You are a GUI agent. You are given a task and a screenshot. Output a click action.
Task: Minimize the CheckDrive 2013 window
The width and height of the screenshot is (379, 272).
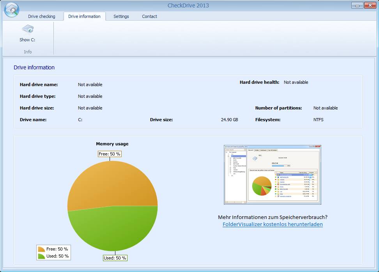[357, 5]
